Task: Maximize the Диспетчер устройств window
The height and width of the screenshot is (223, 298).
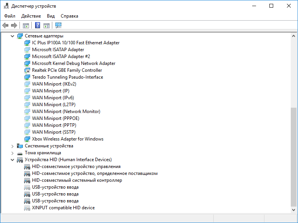Action: pyautogui.click(x=271, y=6)
